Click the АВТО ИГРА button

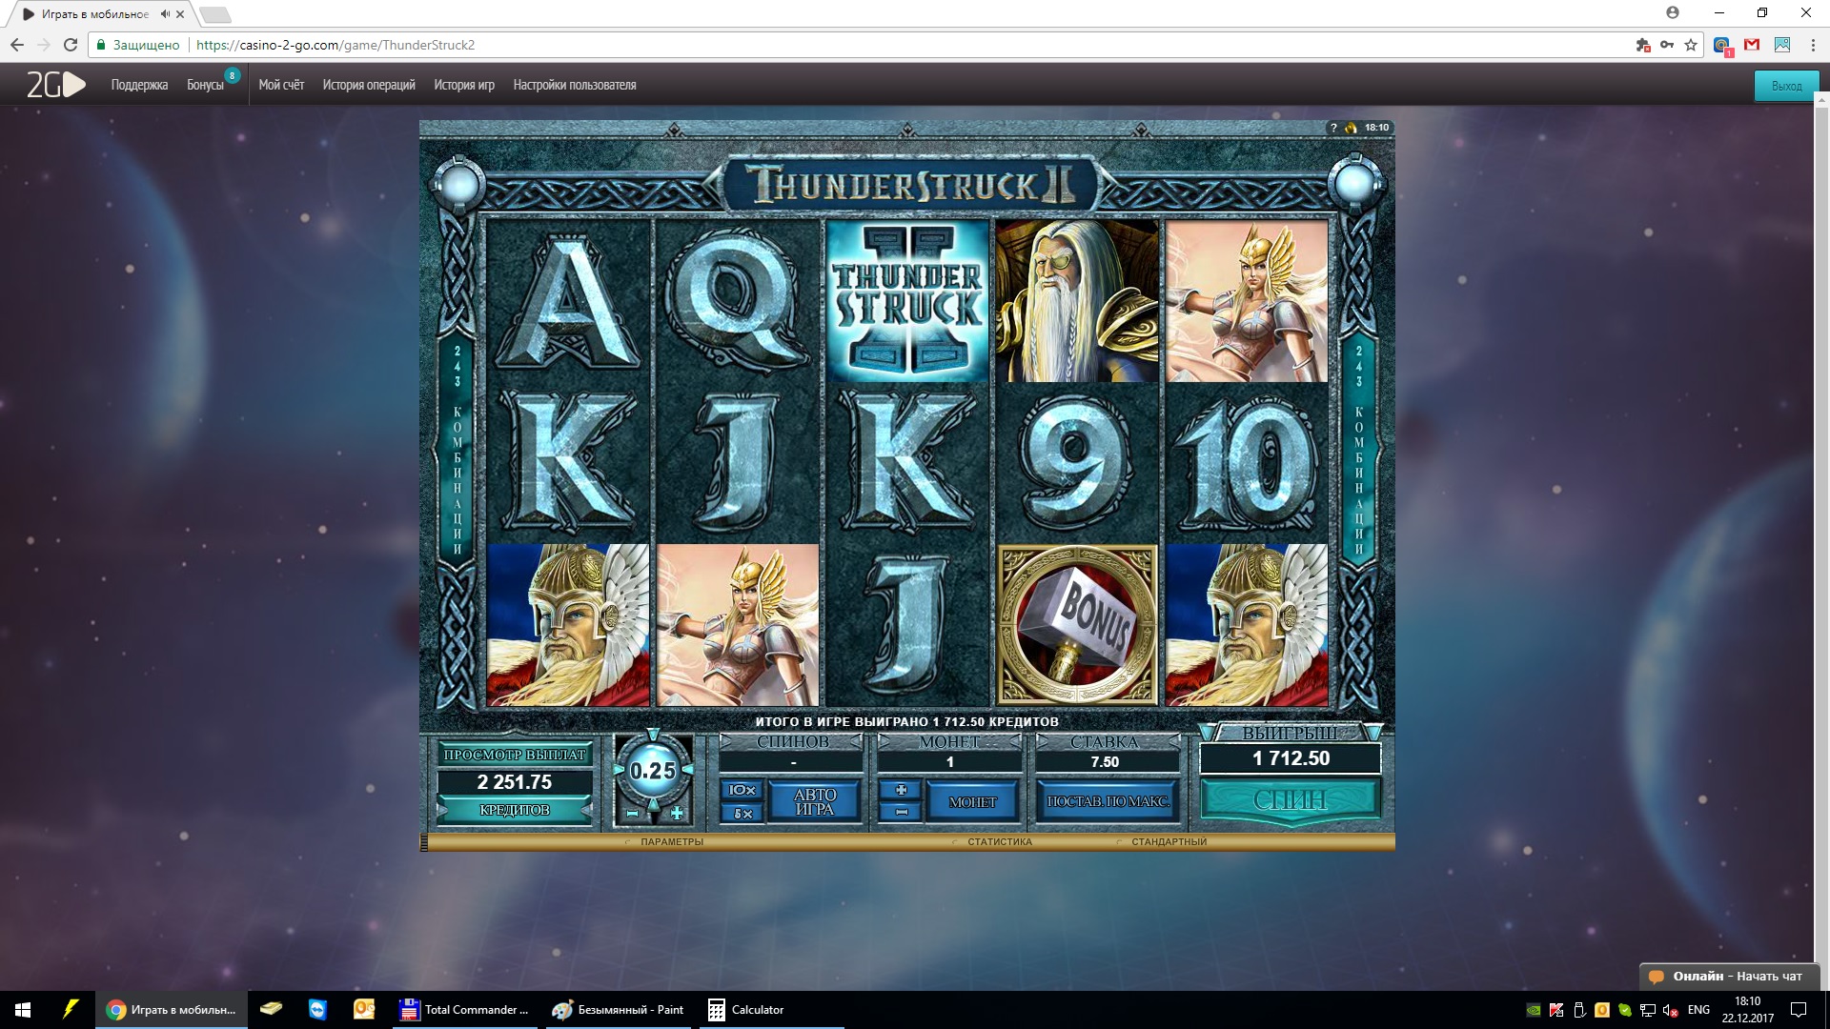(814, 801)
